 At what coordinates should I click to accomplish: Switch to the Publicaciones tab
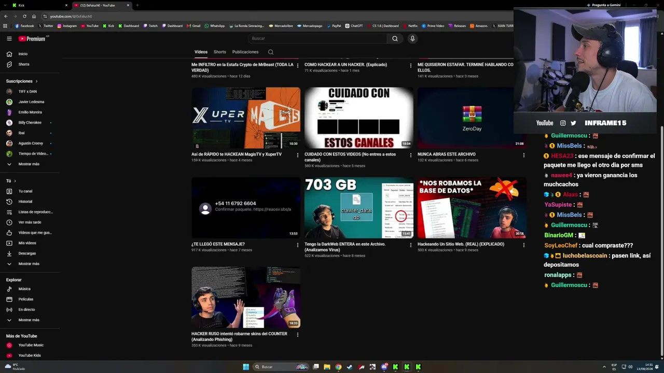pyautogui.click(x=245, y=52)
